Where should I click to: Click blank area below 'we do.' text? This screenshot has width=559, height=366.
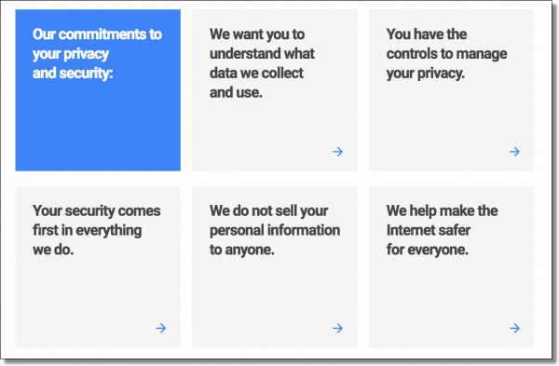pyautogui.click(x=89, y=292)
